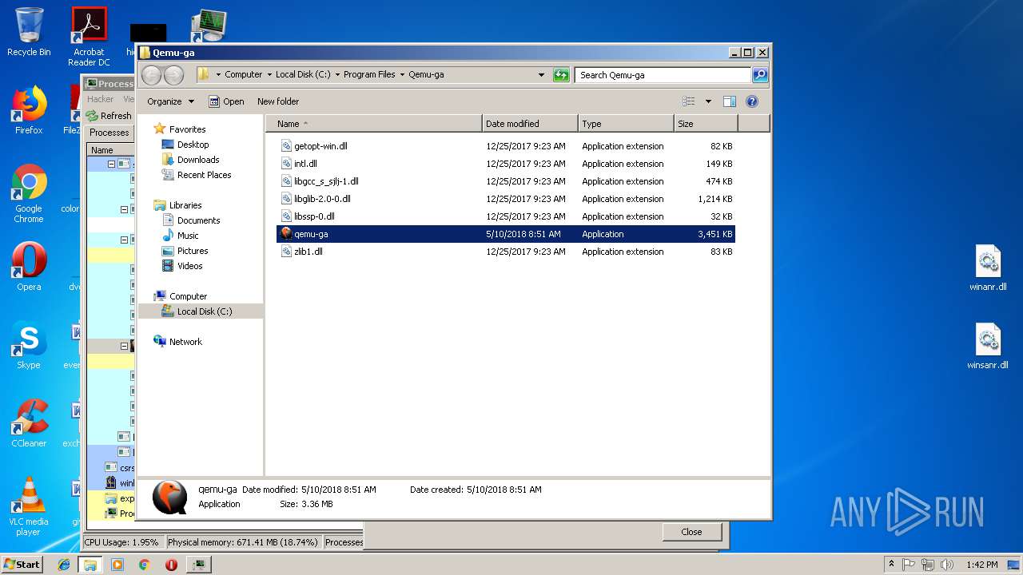Go forward in Explorer navigation

[x=173, y=75]
